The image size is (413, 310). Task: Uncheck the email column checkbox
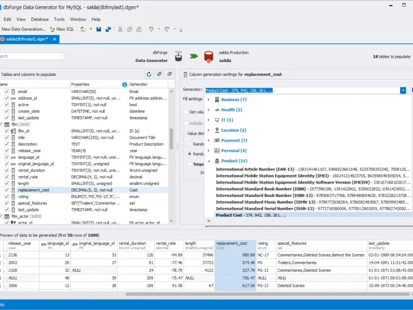7,91
